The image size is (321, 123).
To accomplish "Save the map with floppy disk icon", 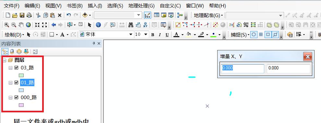I will 22,15.
